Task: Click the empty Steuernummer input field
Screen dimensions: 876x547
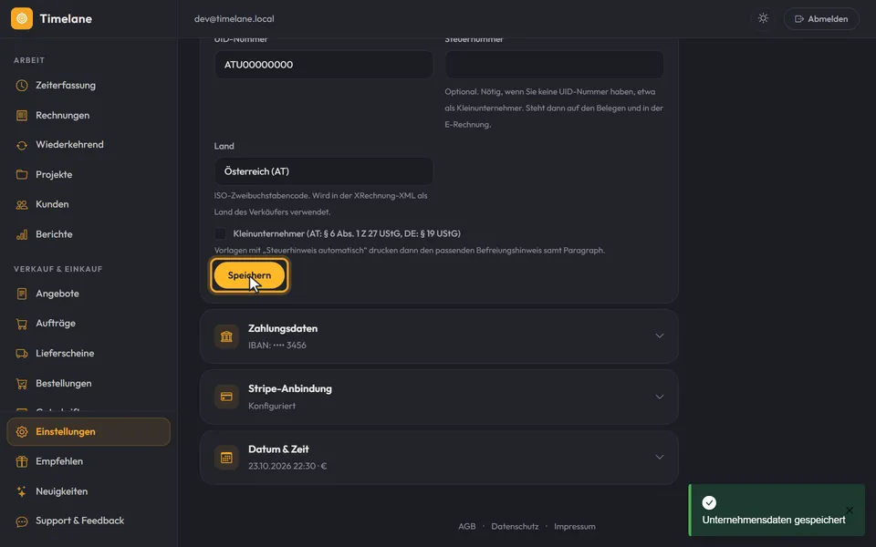Action: 554,65
